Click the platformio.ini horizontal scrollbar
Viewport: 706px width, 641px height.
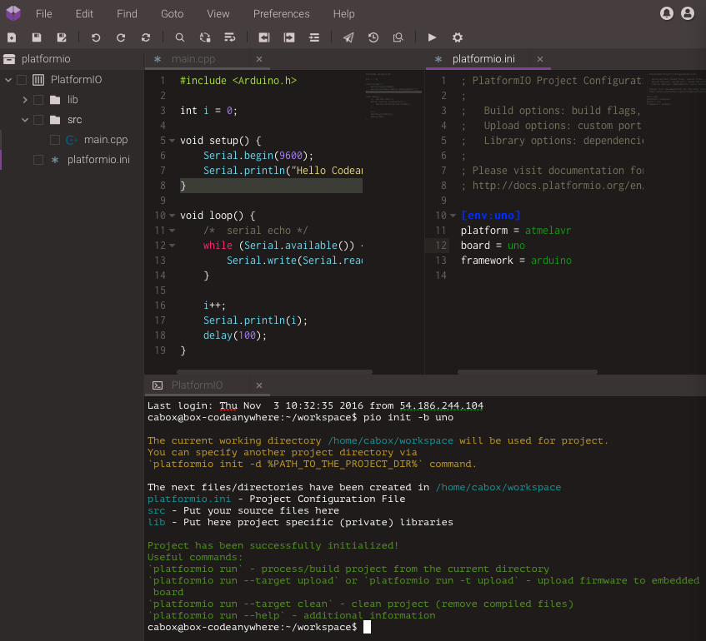point(528,372)
